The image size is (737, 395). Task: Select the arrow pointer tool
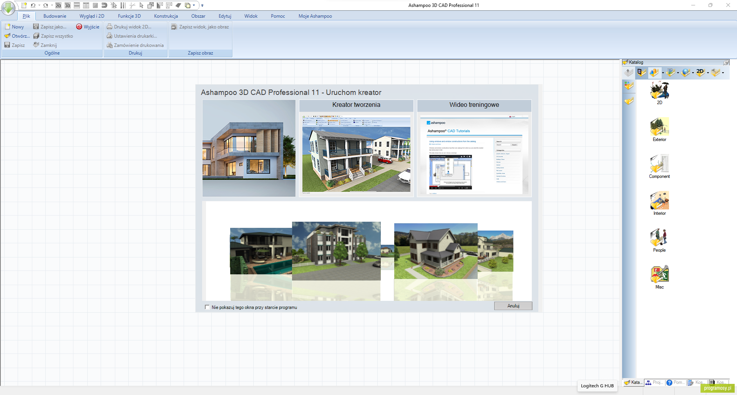141,5
